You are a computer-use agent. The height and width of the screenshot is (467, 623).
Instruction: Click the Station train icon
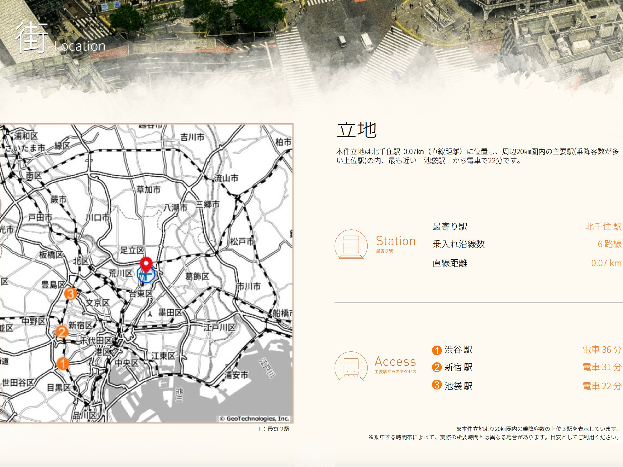(x=351, y=244)
